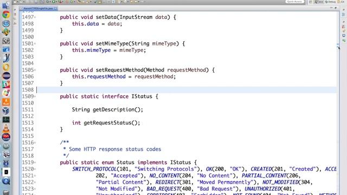The width and height of the screenshot is (347, 195).
Task: Open Eclipse from the dock
Action: tap(6, 76)
